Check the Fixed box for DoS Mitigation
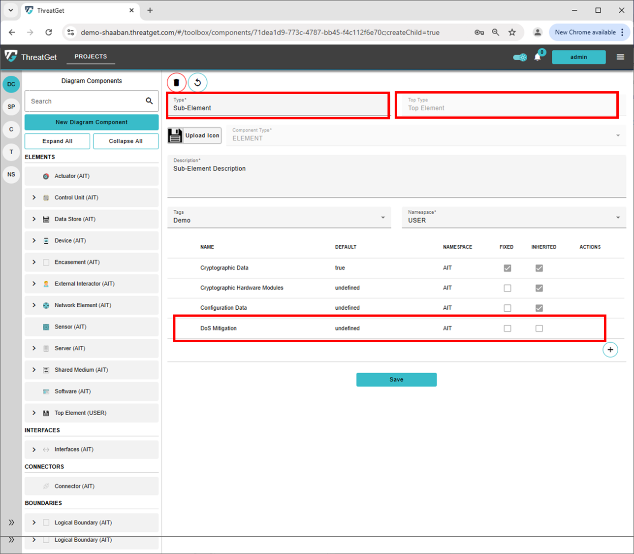 tap(507, 328)
